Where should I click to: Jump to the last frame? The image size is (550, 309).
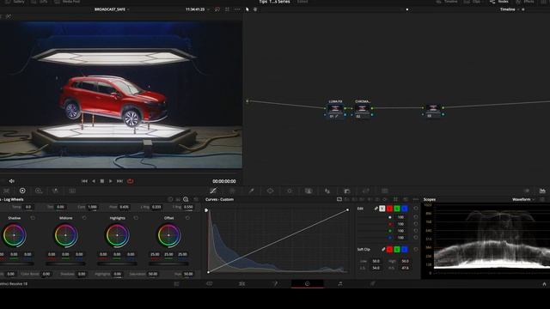pos(119,181)
